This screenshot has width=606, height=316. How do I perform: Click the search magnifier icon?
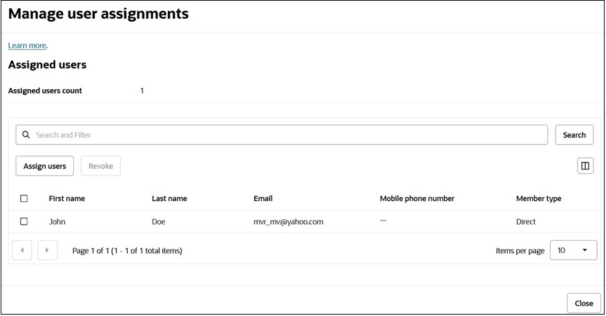pyautogui.click(x=26, y=135)
